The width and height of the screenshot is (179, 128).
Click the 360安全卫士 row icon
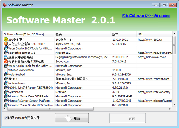coord(6,39)
